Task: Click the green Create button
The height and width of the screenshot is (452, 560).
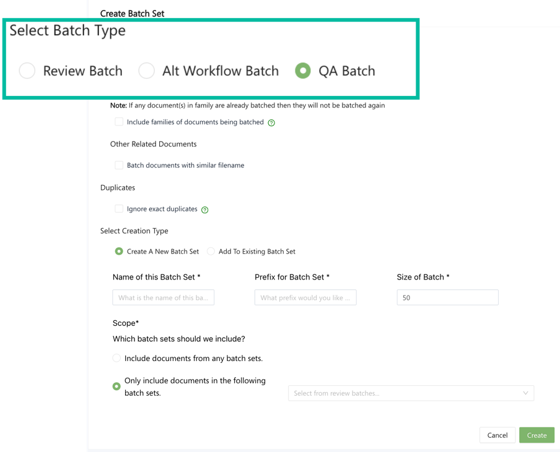Action: point(536,435)
